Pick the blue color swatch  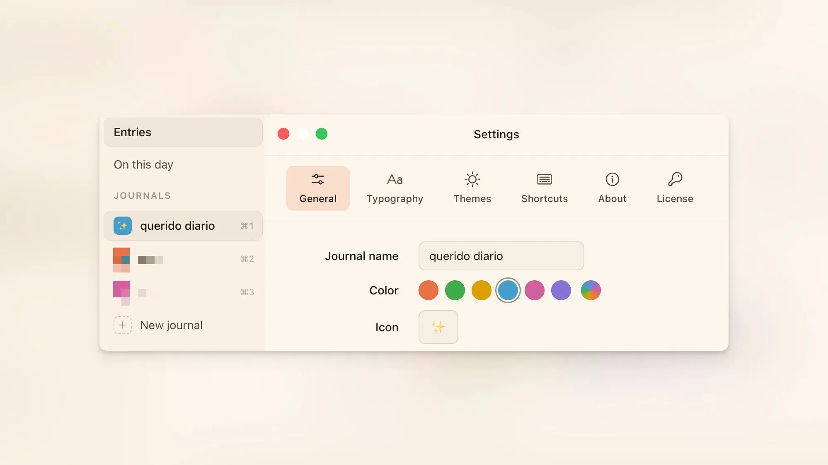pyautogui.click(x=508, y=290)
